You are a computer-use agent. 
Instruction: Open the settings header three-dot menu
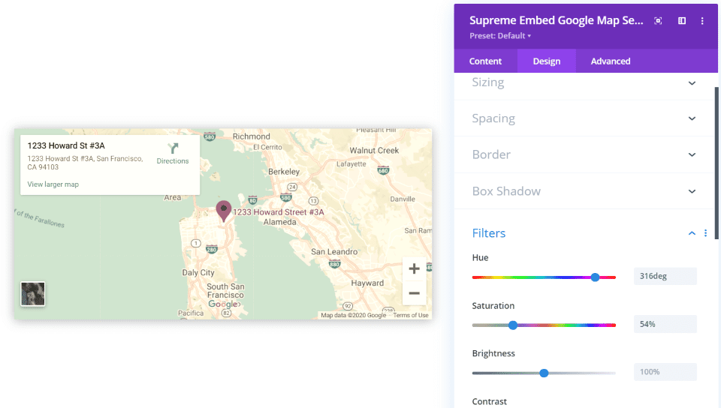coord(702,21)
